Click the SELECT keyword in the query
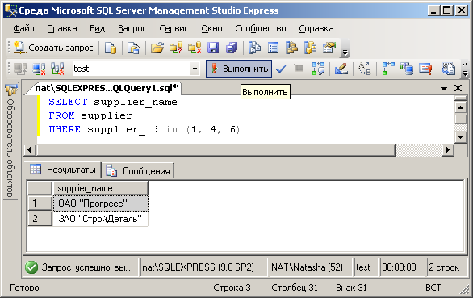 click(x=68, y=102)
